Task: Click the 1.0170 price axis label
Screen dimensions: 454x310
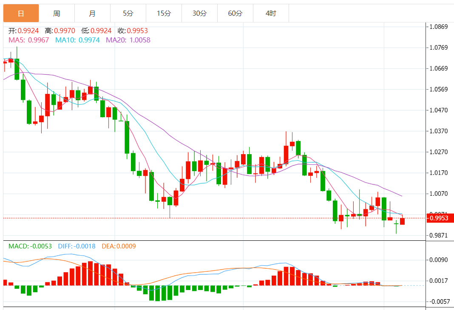Action: pos(438,173)
